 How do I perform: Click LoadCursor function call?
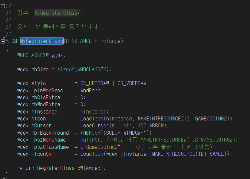(94, 126)
